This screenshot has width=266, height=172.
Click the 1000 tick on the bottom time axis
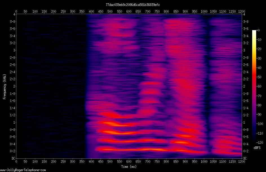click(204, 162)
